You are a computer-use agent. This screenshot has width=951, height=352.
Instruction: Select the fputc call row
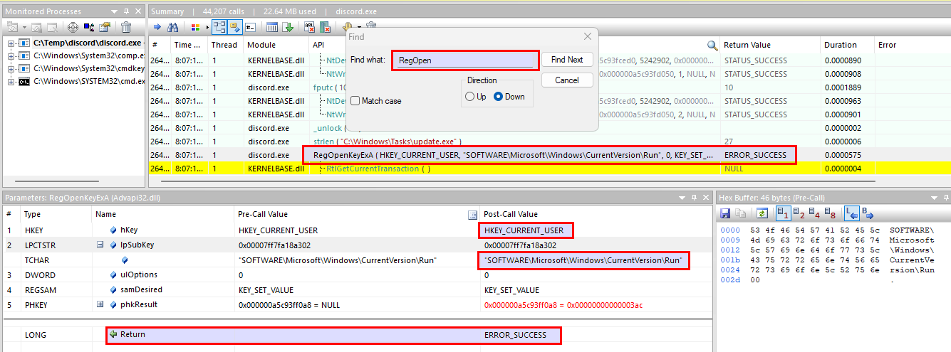pyautogui.click(x=549, y=87)
